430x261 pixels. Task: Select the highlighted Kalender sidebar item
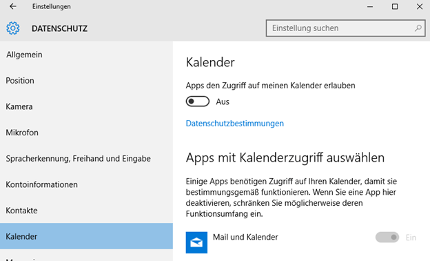[x=86, y=236]
